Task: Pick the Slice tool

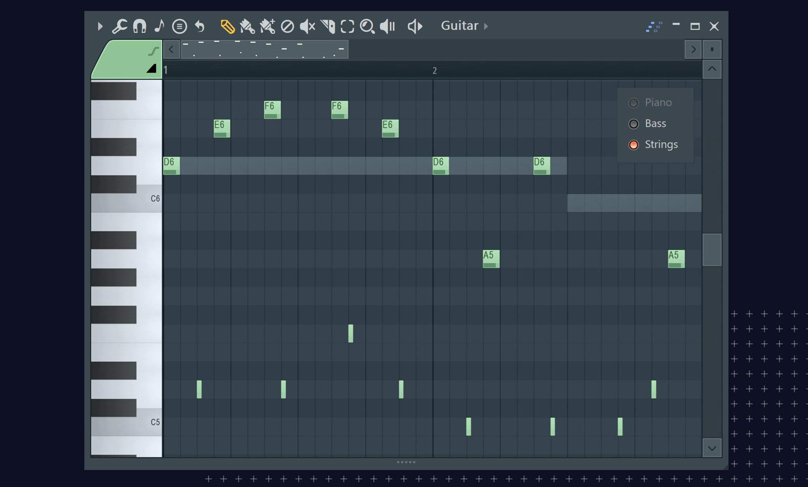Action: point(327,26)
